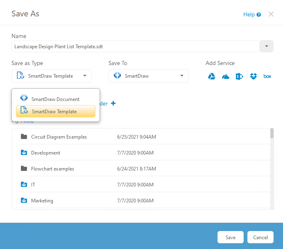Add Google Drive service
The width and height of the screenshot is (283, 249).
click(x=212, y=76)
